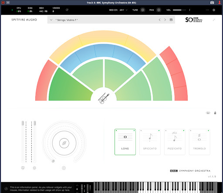Click the left vertical expression slider handle

click(x=23, y=123)
